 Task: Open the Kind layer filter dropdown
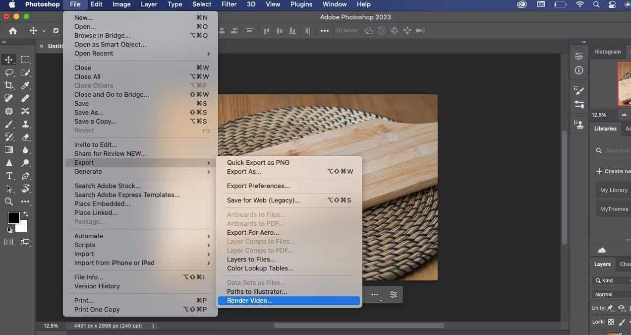pyautogui.click(x=611, y=280)
